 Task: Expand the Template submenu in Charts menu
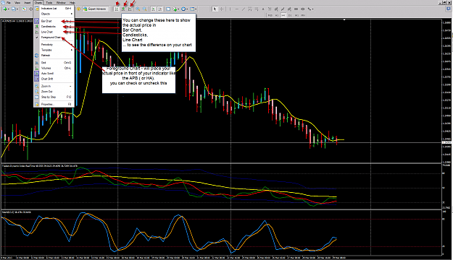pyautogui.click(x=54, y=50)
